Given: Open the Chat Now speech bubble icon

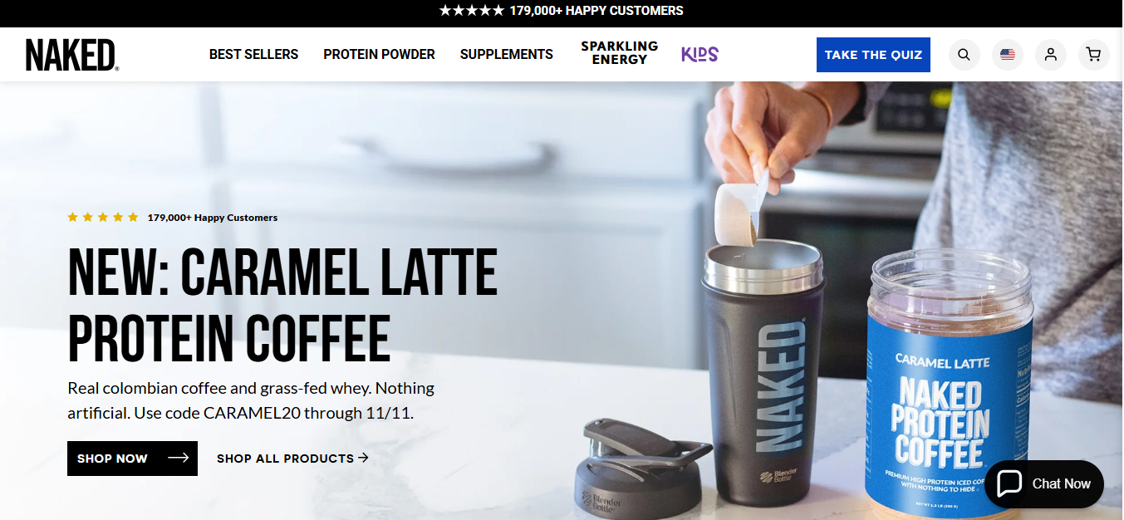Looking at the screenshot, I should point(1009,483).
